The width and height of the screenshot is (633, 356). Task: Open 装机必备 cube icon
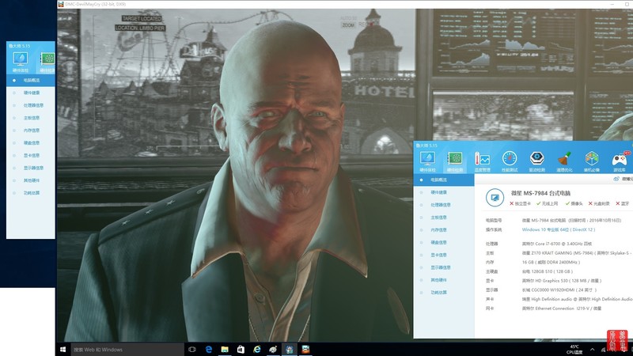(x=592, y=161)
